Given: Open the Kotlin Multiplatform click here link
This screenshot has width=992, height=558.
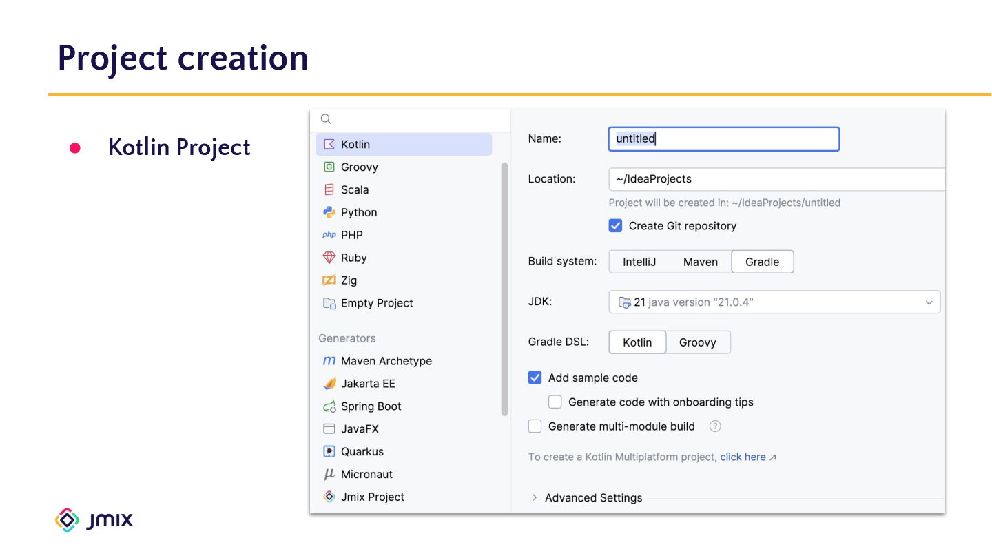Looking at the screenshot, I should (743, 457).
